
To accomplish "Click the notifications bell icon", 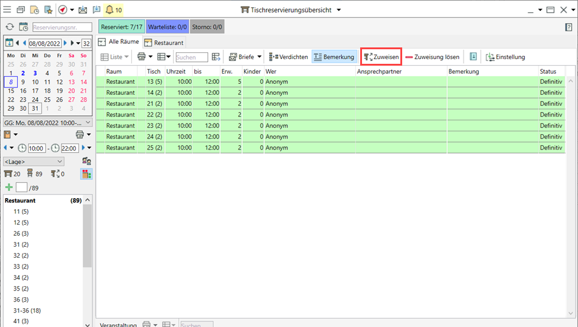I will (110, 10).
